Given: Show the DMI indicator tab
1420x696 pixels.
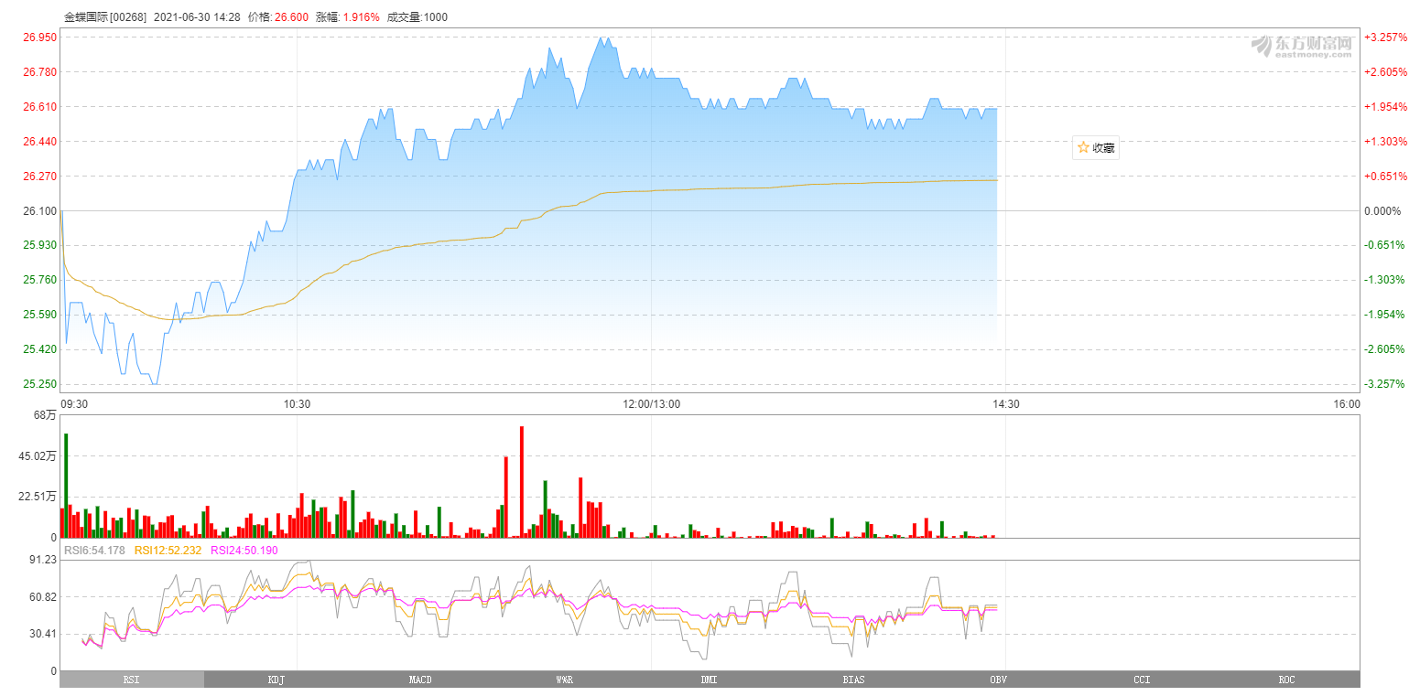Looking at the screenshot, I should [710, 680].
